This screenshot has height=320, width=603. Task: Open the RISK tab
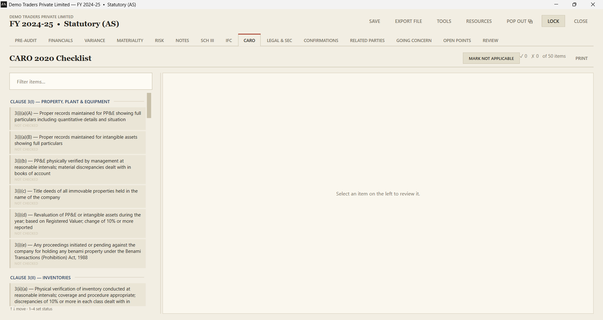click(160, 40)
